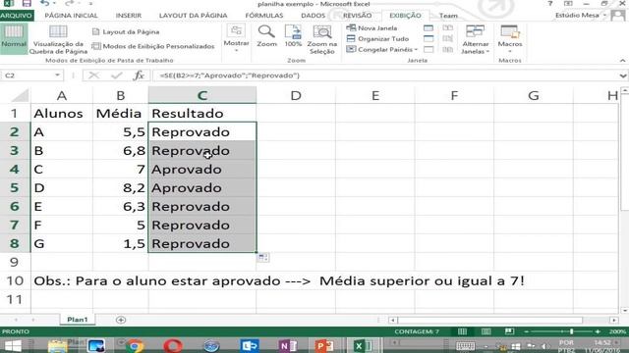This screenshot has height=353, width=629.
Task: Select cell B8 with value 1,5
Action: pos(120,244)
